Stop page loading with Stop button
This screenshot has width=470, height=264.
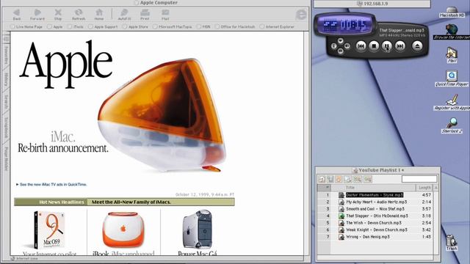pos(58,15)
